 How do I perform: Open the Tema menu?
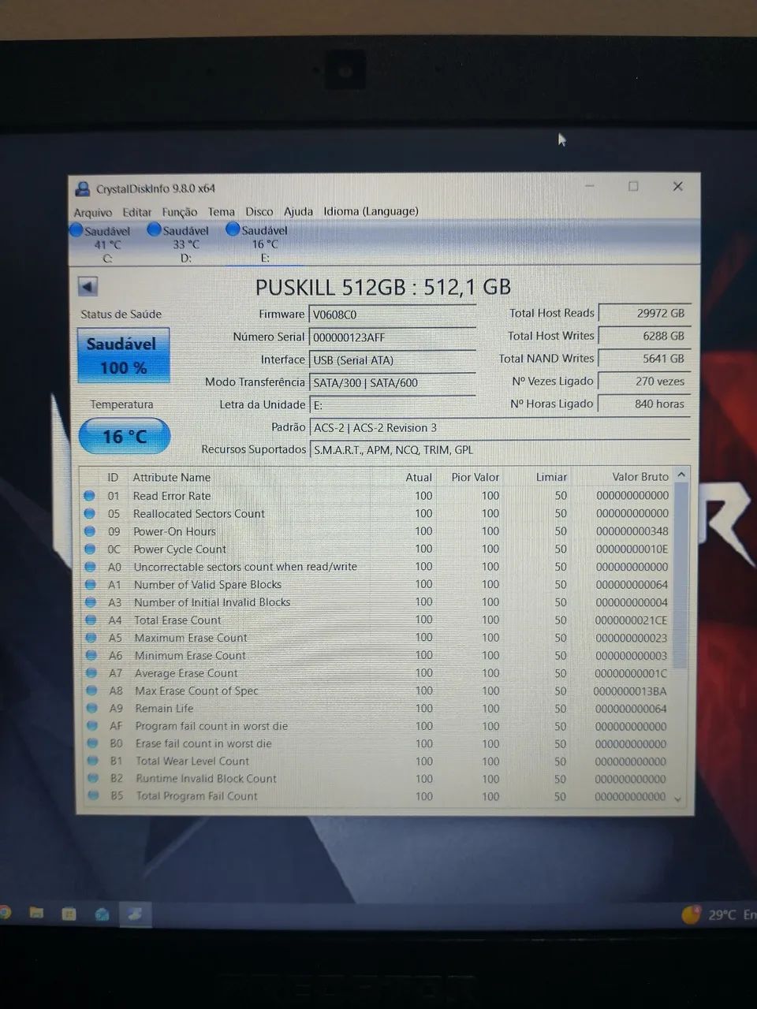click(x=222, y=212)
